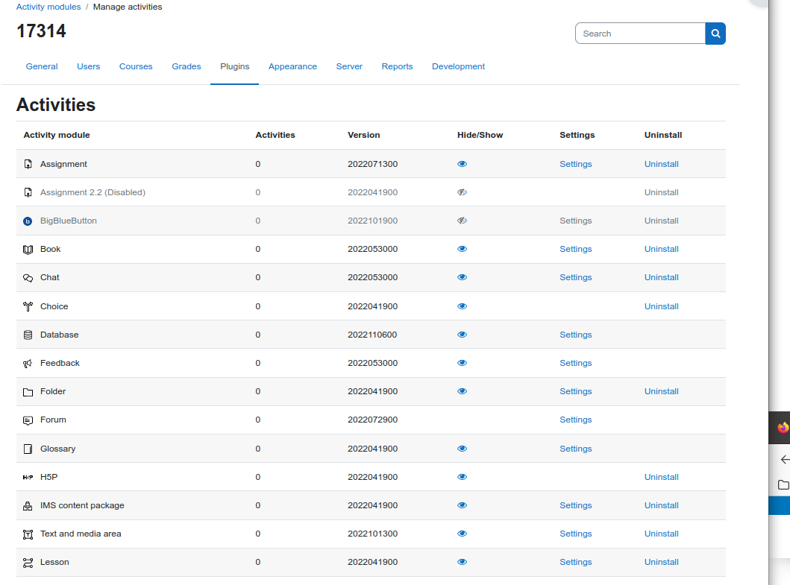Click the Glossary module icon
This screenshot has height=585, width=790.
pyautogui.click(x=28, y=449)
